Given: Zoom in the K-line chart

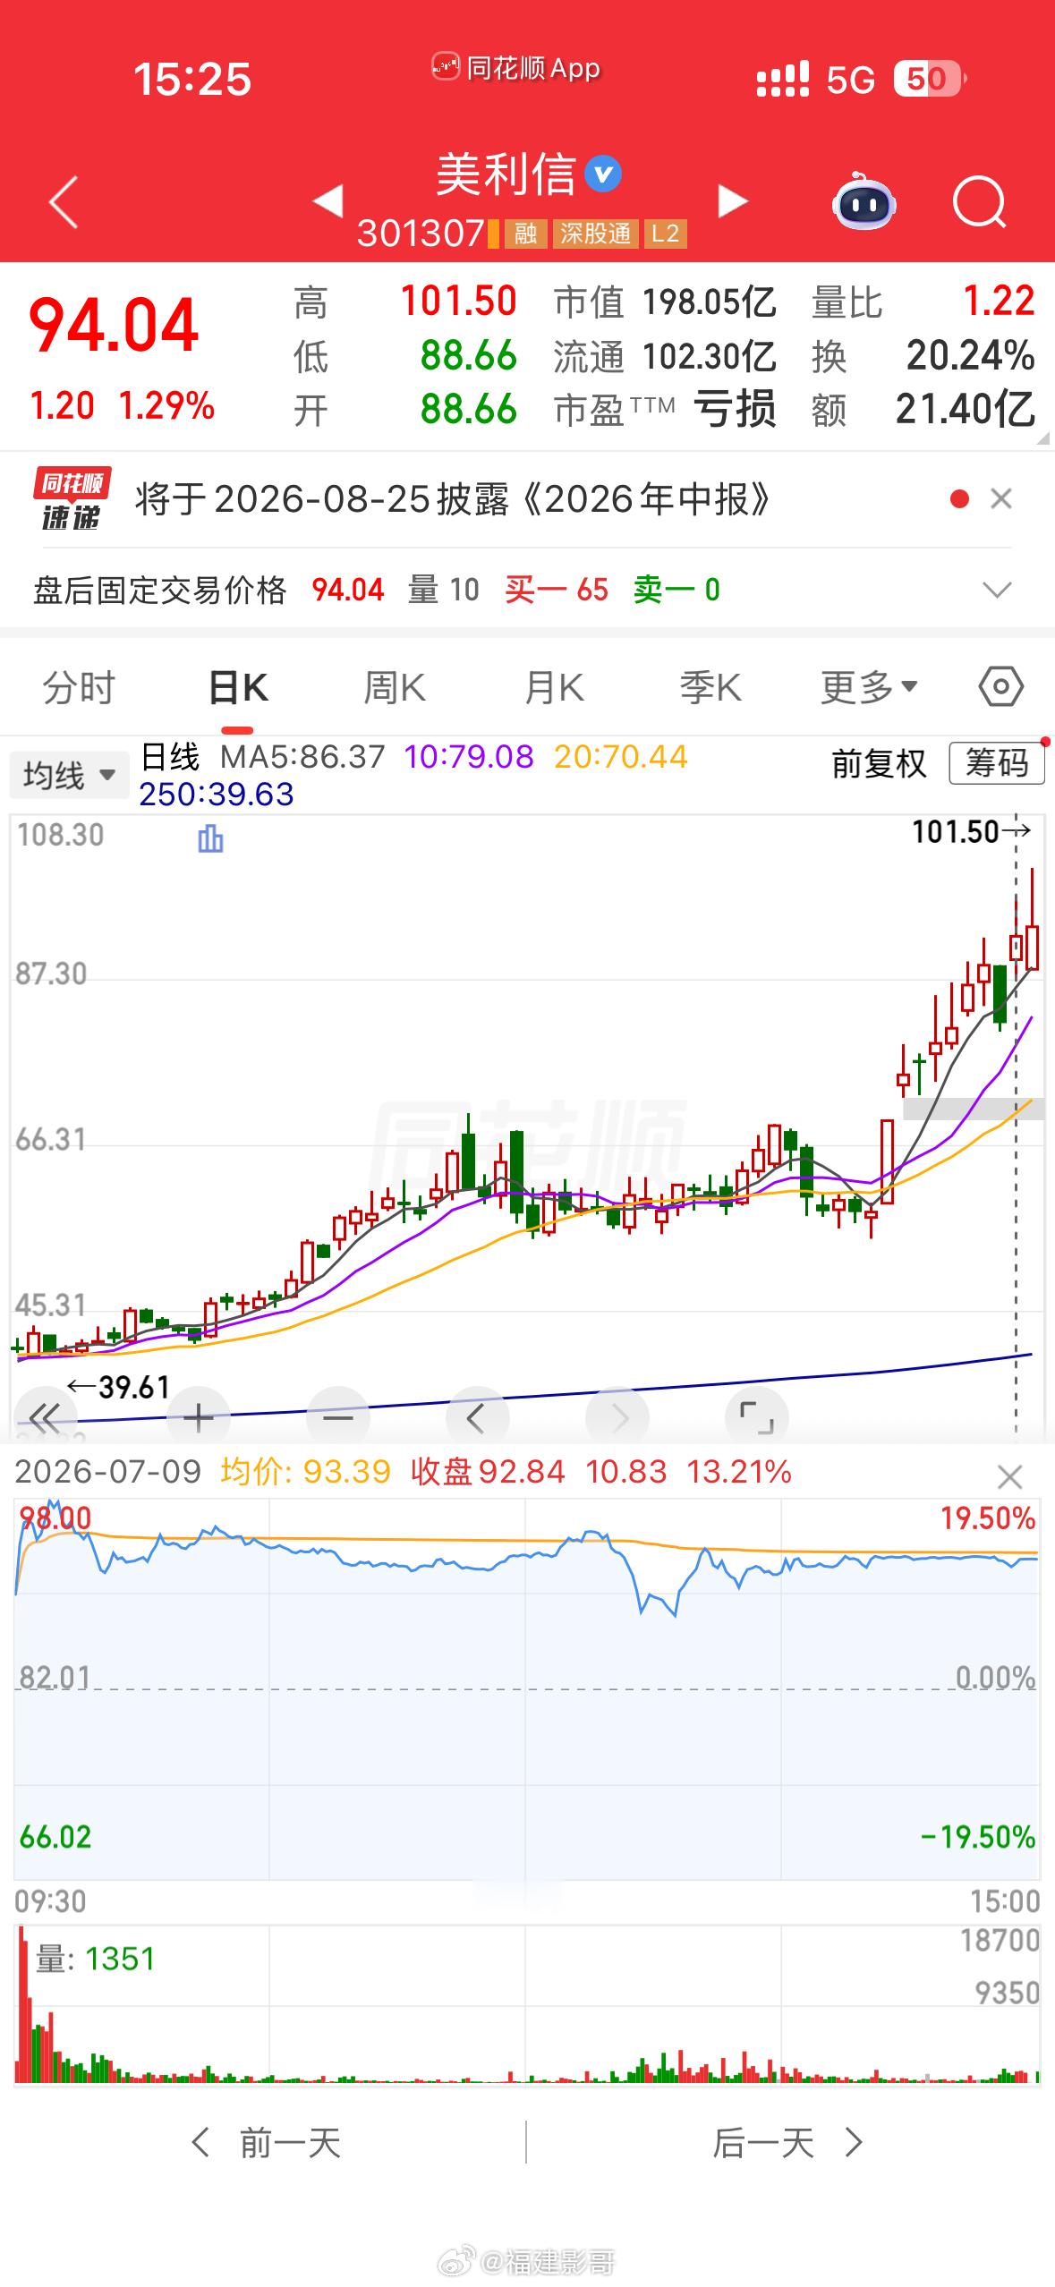Looking at the screenshot, I should pyautogui.click(x=198, y=1416).
